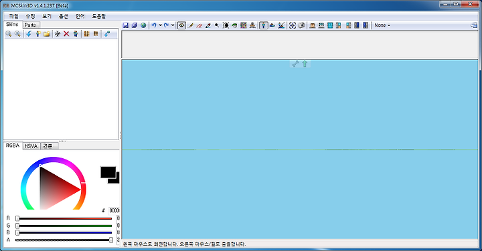Select the Dropper color picker tool
Screen dimensions: 482x251
(208, 25)
